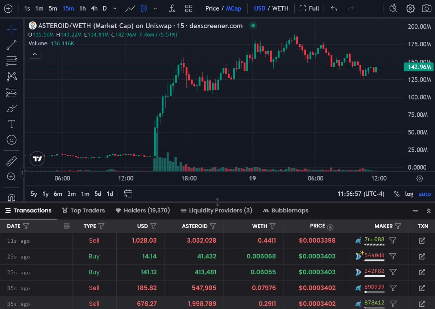The width and height of the screenshot is (435, 309).
Task: Enable log scale on the chart
Action: point(409,194)
